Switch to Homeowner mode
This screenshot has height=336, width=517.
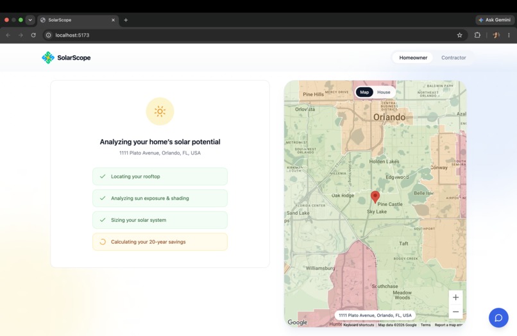tap(413, 58)
